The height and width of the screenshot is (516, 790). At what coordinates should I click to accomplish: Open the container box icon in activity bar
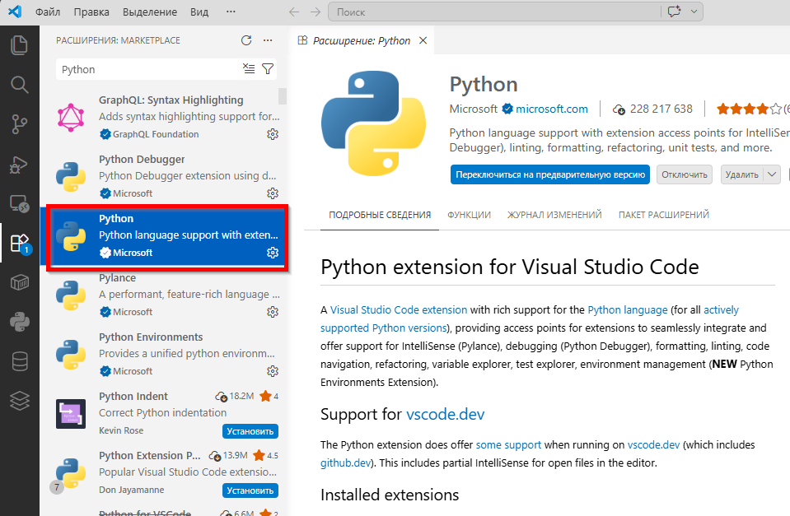tap(19, 282)
